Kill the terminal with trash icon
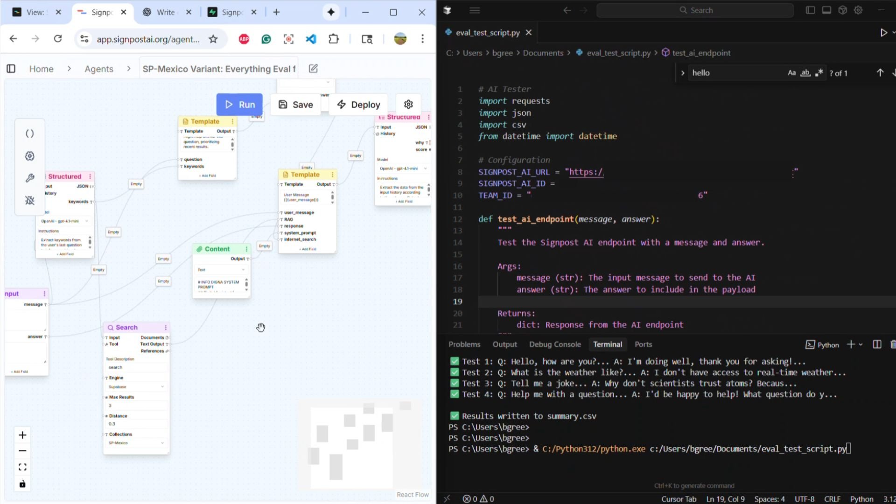896x504 pixels. point(893,344)
